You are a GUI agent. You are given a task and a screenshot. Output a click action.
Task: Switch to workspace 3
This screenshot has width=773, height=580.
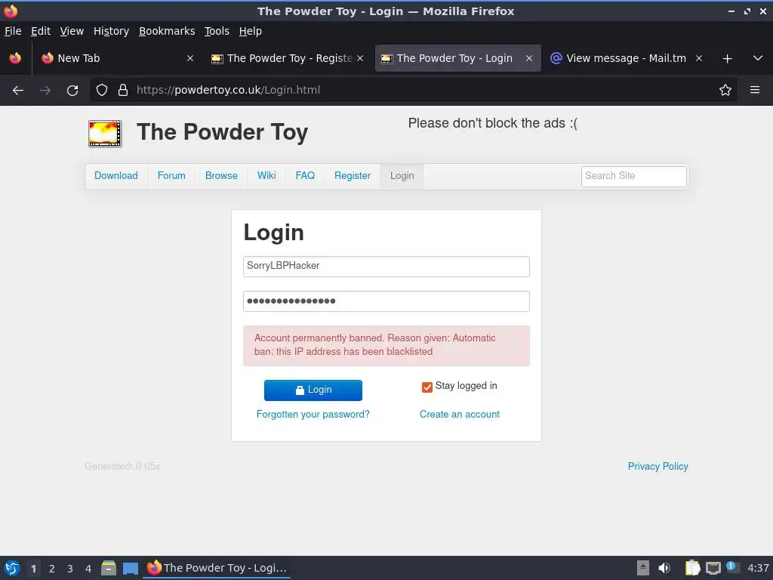(x=70, y=568)
